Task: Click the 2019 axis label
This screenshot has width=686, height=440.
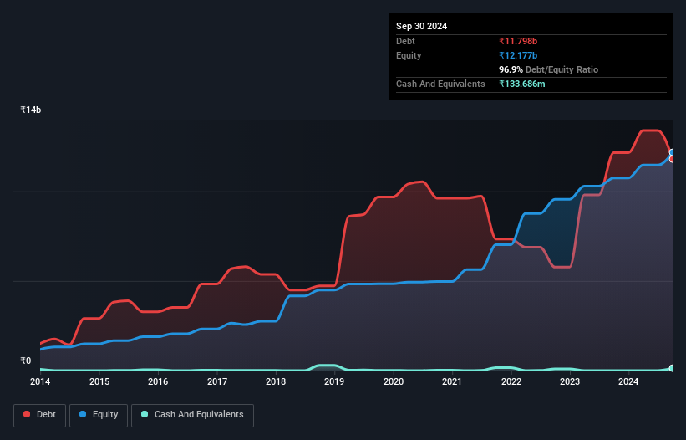Action: coord(334,381)
